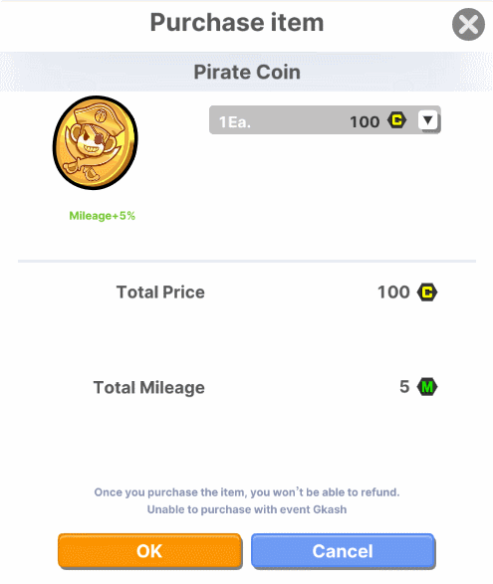493x584 pixels.
Task: Click the 100 price in quantity selector
Action: point(365,121)
